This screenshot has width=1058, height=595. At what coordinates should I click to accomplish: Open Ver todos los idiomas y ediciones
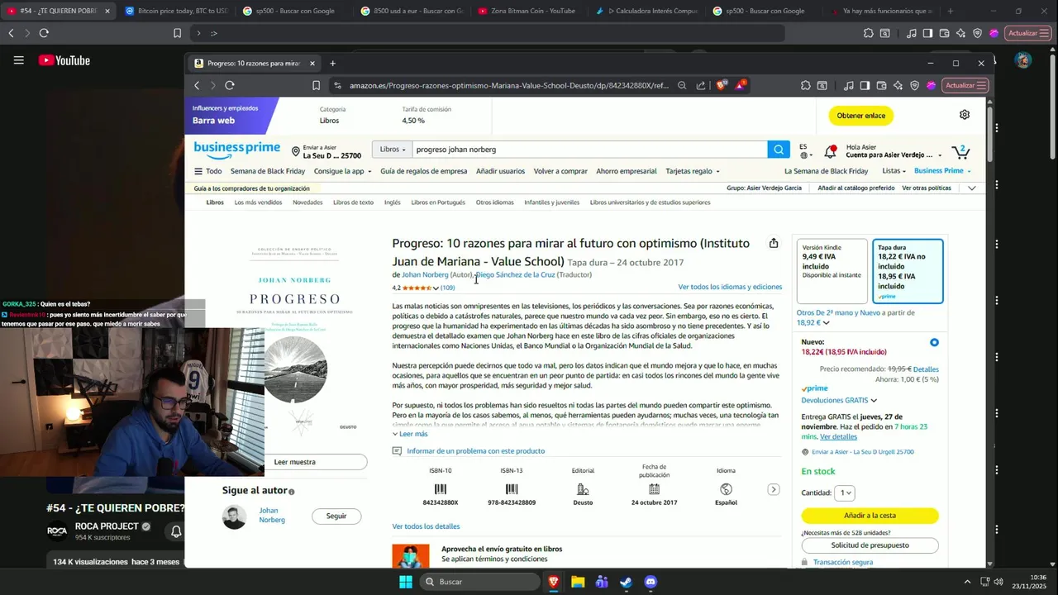[x=730, y=287]
